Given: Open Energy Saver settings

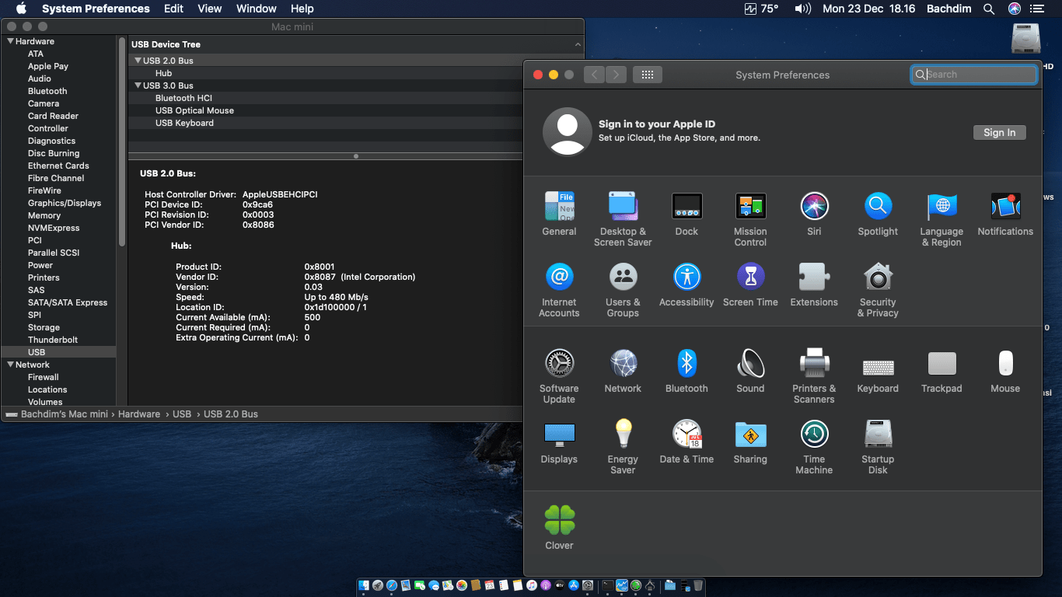Looking at the screenshot, I should click(623, 435).
